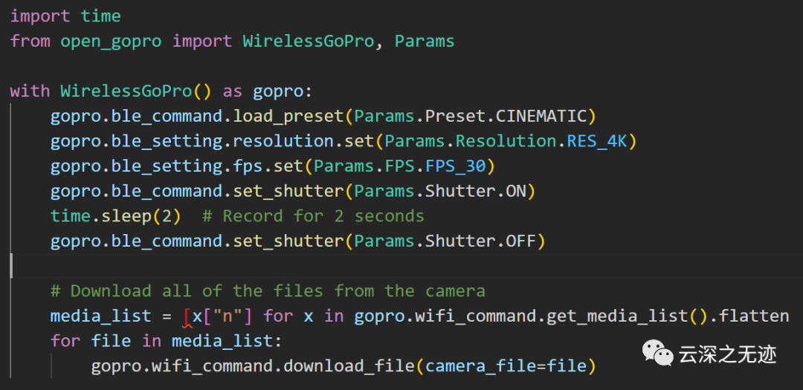
Task: Place cursor on the 'import time' line
Action: pyautogui.click(x=65, y=16)
